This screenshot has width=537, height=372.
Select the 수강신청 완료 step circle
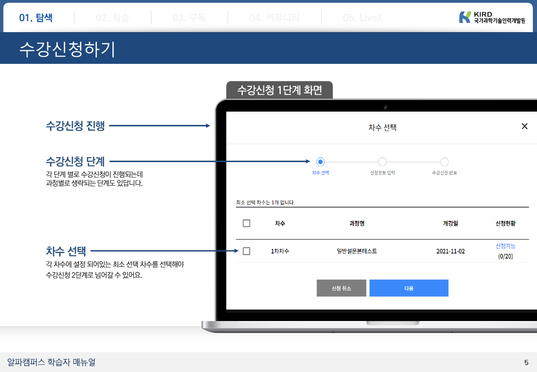coord(444,162)
